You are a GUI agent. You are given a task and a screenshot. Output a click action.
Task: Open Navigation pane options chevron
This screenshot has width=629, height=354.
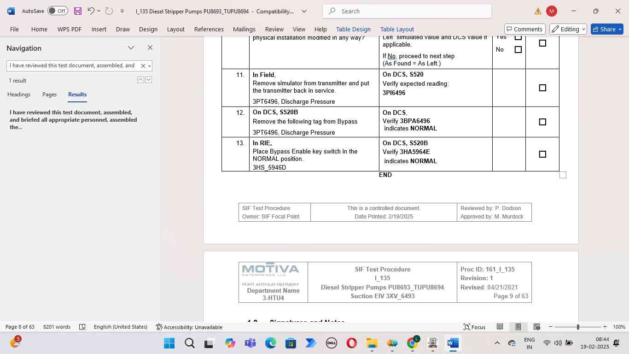(x=131, y=48)
